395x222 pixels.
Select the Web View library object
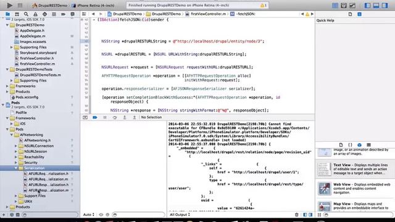tap(355, 188)
